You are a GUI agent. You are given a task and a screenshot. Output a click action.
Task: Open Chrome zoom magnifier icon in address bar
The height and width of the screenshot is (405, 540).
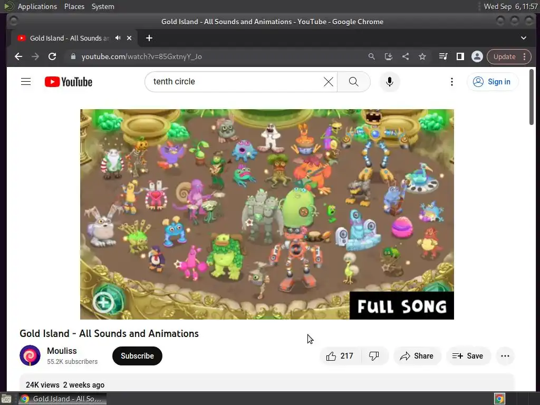[372, 56]
